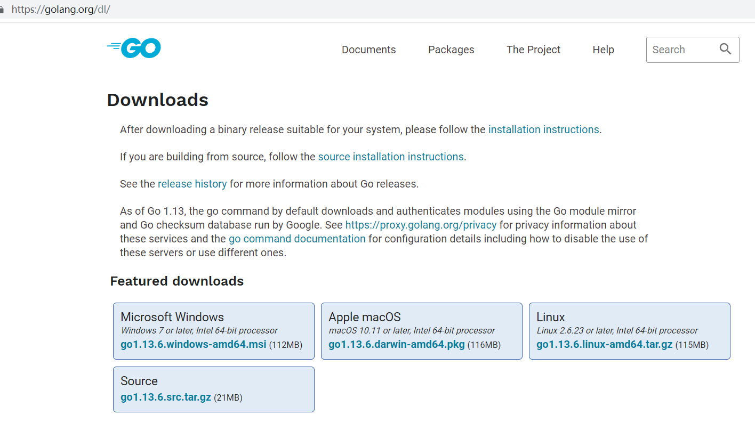Open the release history link
Image resolution: width=755 pixels, height=431 pixels.
pyautogui.click(x=192, y=184)
